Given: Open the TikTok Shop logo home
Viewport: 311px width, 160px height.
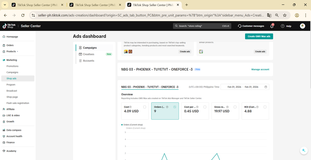Looking at the screenshot, I should tap(9, 26).
